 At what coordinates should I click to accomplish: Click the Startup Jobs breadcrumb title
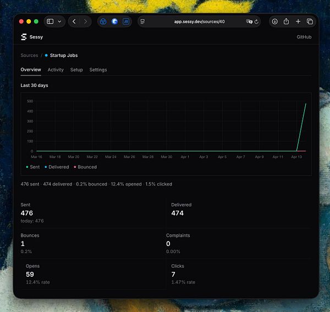click(64, 56)
